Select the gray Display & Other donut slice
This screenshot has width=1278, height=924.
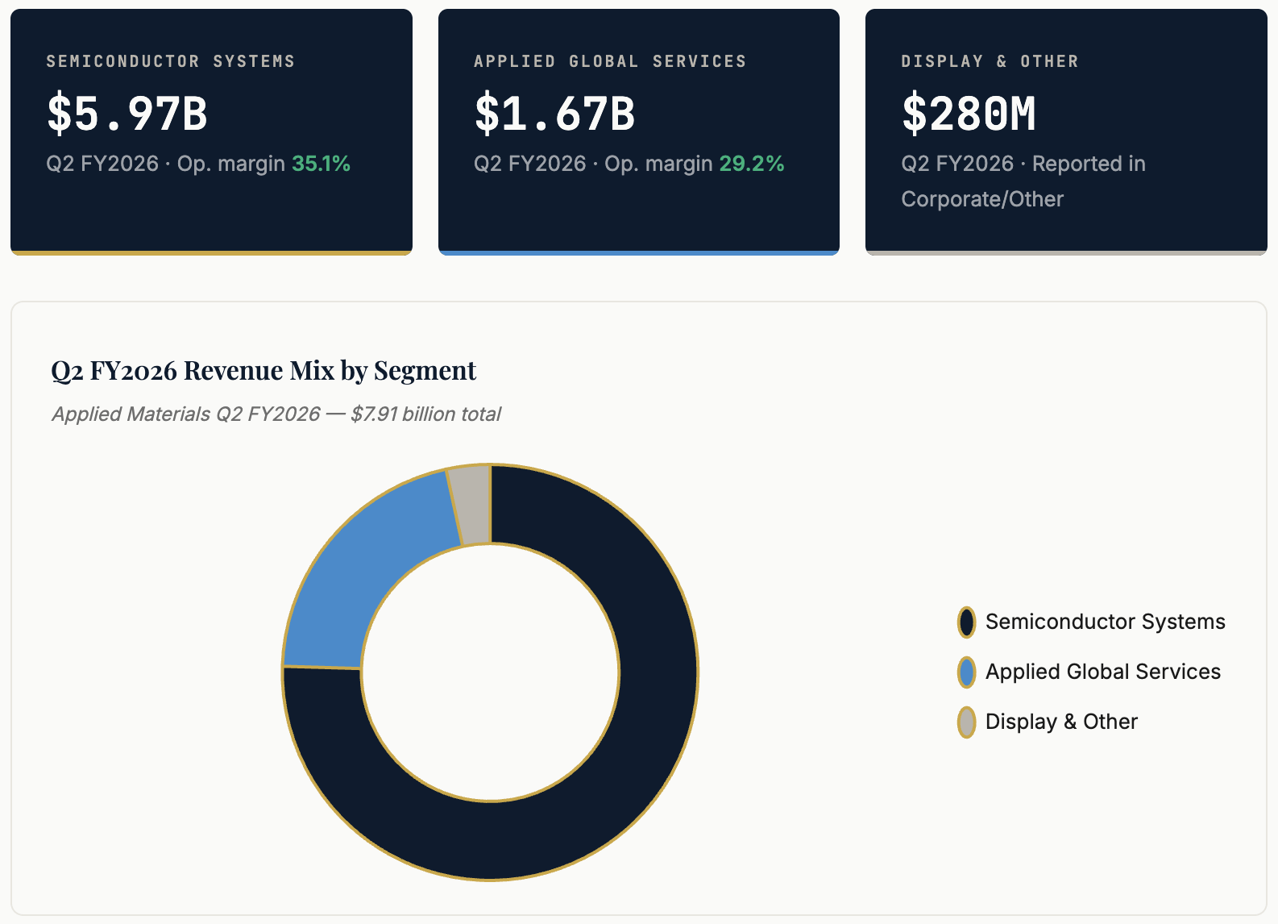471,504
